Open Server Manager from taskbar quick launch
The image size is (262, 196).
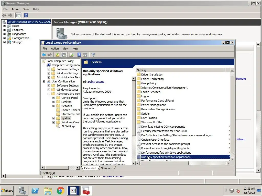22,190
